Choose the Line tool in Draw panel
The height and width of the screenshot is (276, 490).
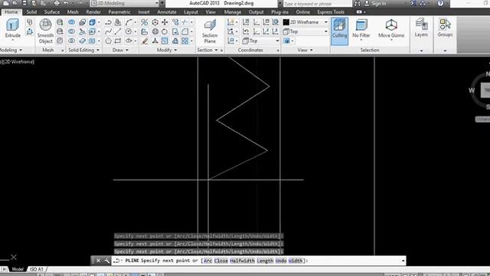(118, 31)
